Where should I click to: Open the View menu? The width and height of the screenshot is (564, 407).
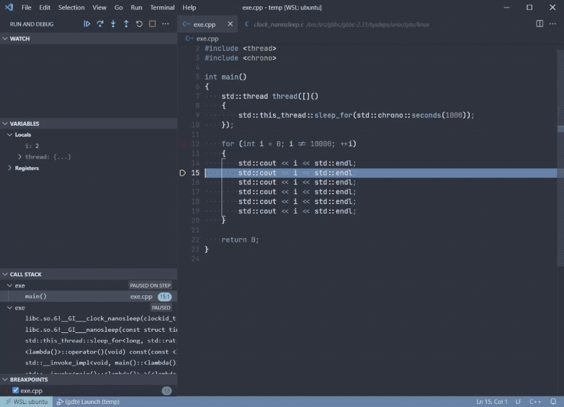click(99, 7)
